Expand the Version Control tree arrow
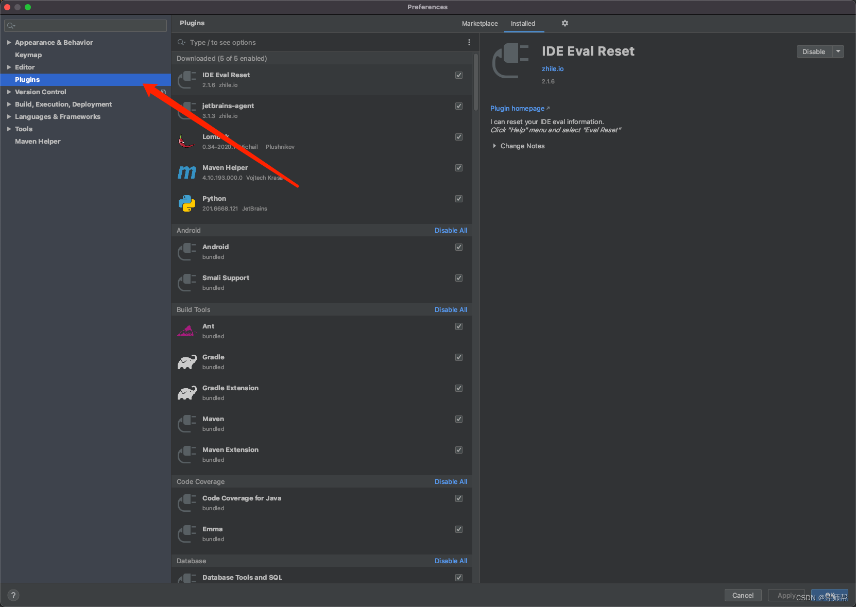This screenshot has height=607, width=856. [x=9, y=92]
